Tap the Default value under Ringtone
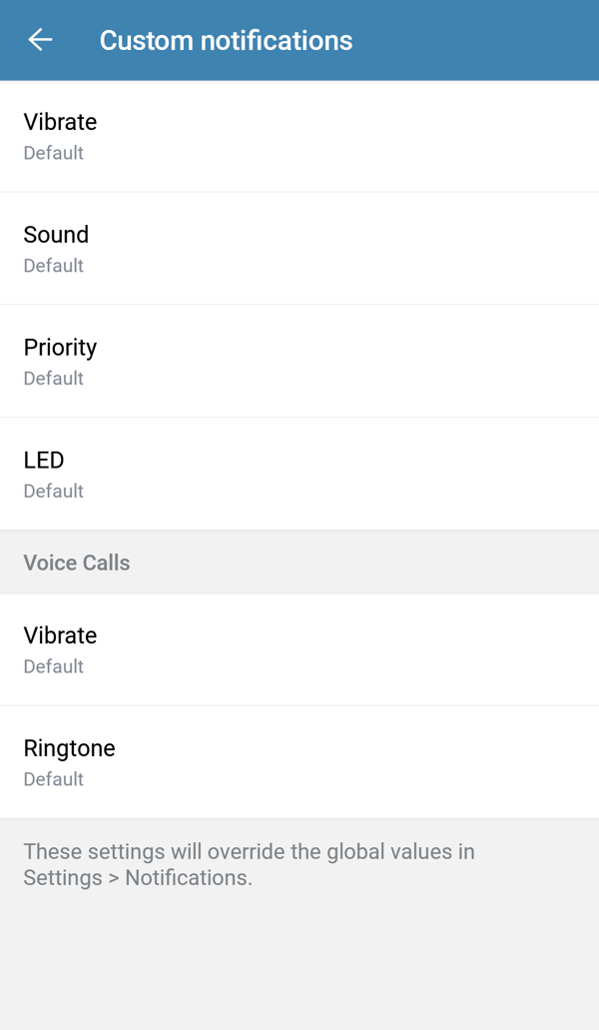Viewport: 599px width, 1030px height. (54, 779)
